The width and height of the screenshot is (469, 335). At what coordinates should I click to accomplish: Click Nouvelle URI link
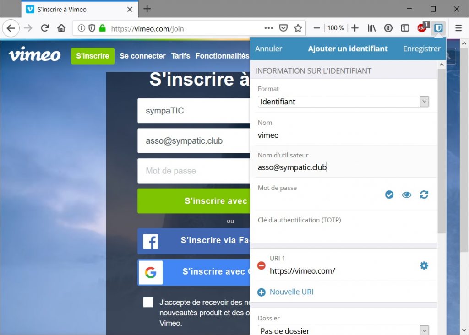291,292
